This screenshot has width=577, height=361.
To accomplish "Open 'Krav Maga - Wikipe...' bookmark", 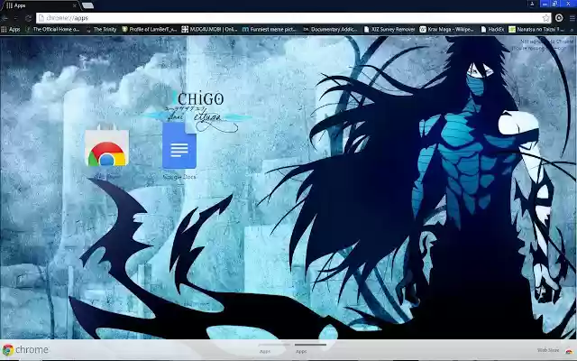I will pyautogui.click(x=447, y=29).
